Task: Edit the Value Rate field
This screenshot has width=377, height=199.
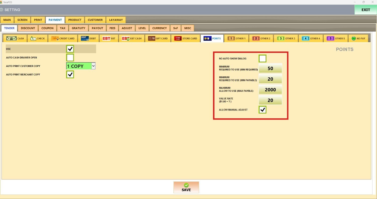Action: 270,100
